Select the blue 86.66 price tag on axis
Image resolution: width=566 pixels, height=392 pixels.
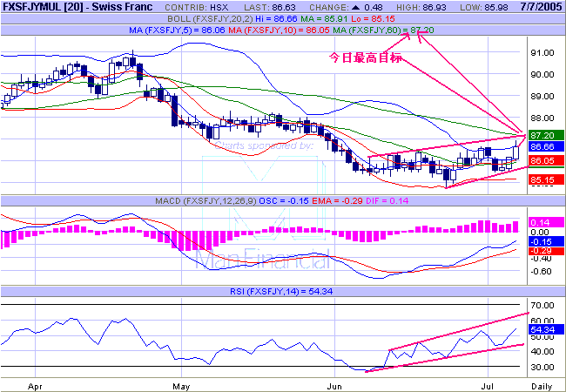546,146
